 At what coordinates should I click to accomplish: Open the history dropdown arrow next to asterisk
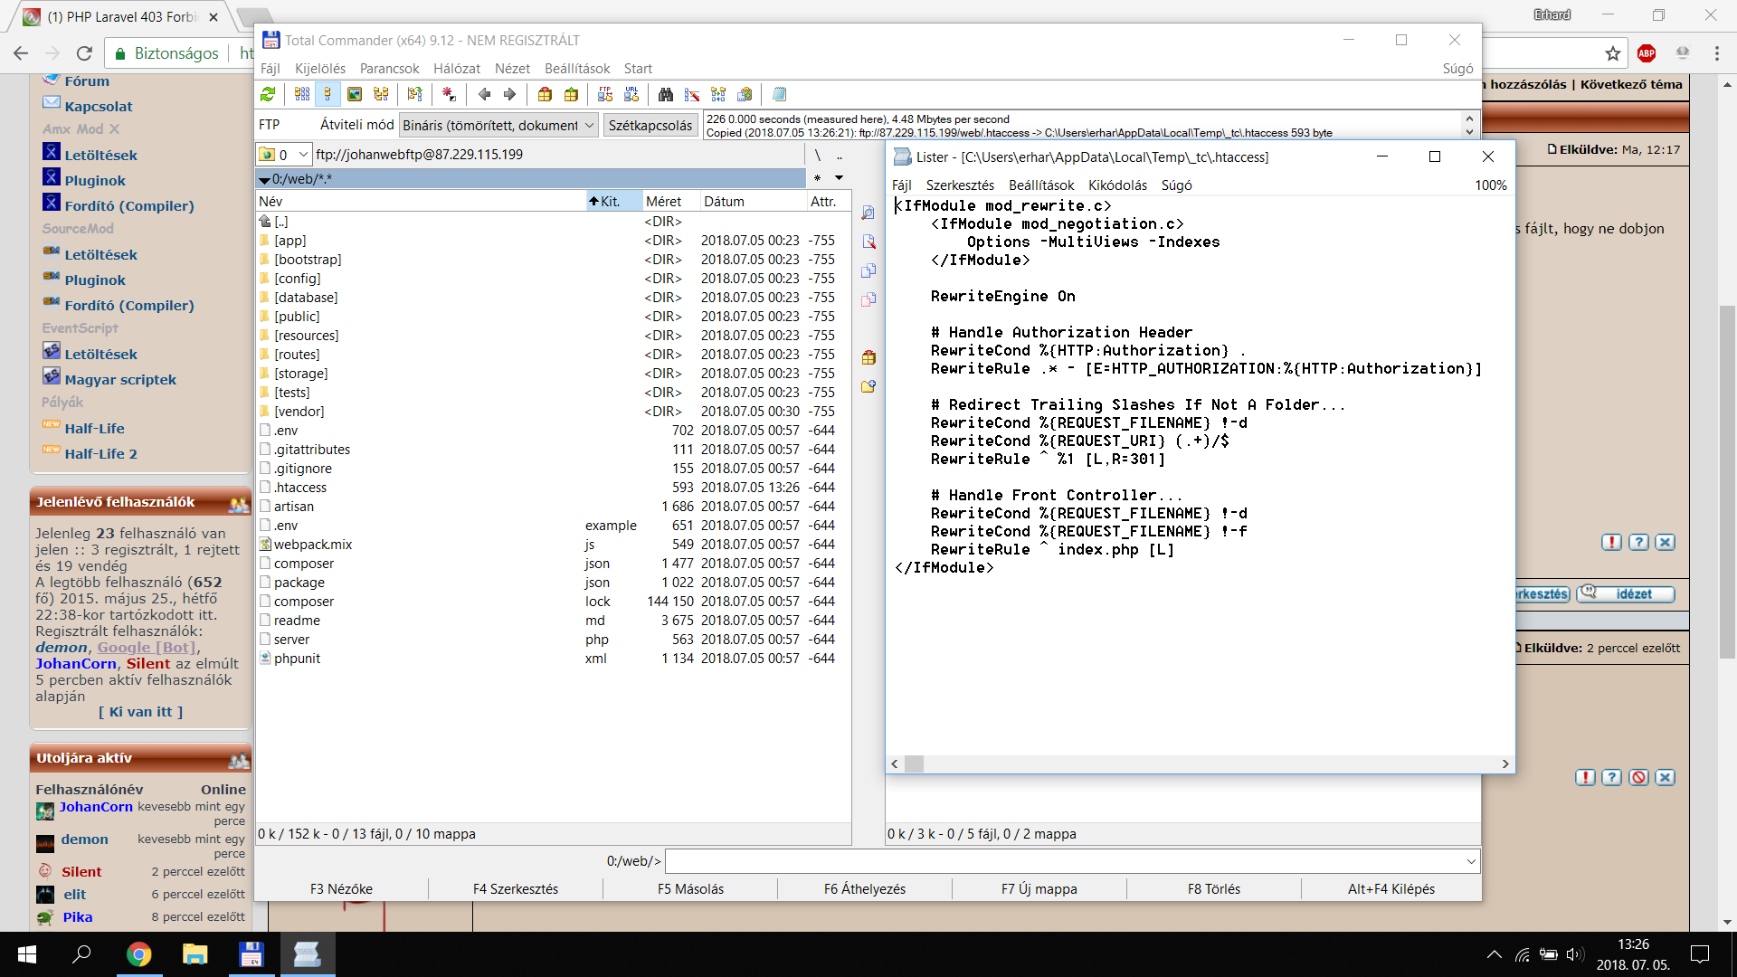839,178
